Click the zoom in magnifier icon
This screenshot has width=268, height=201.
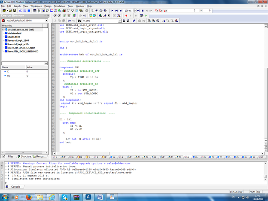[x=149, y=20]
